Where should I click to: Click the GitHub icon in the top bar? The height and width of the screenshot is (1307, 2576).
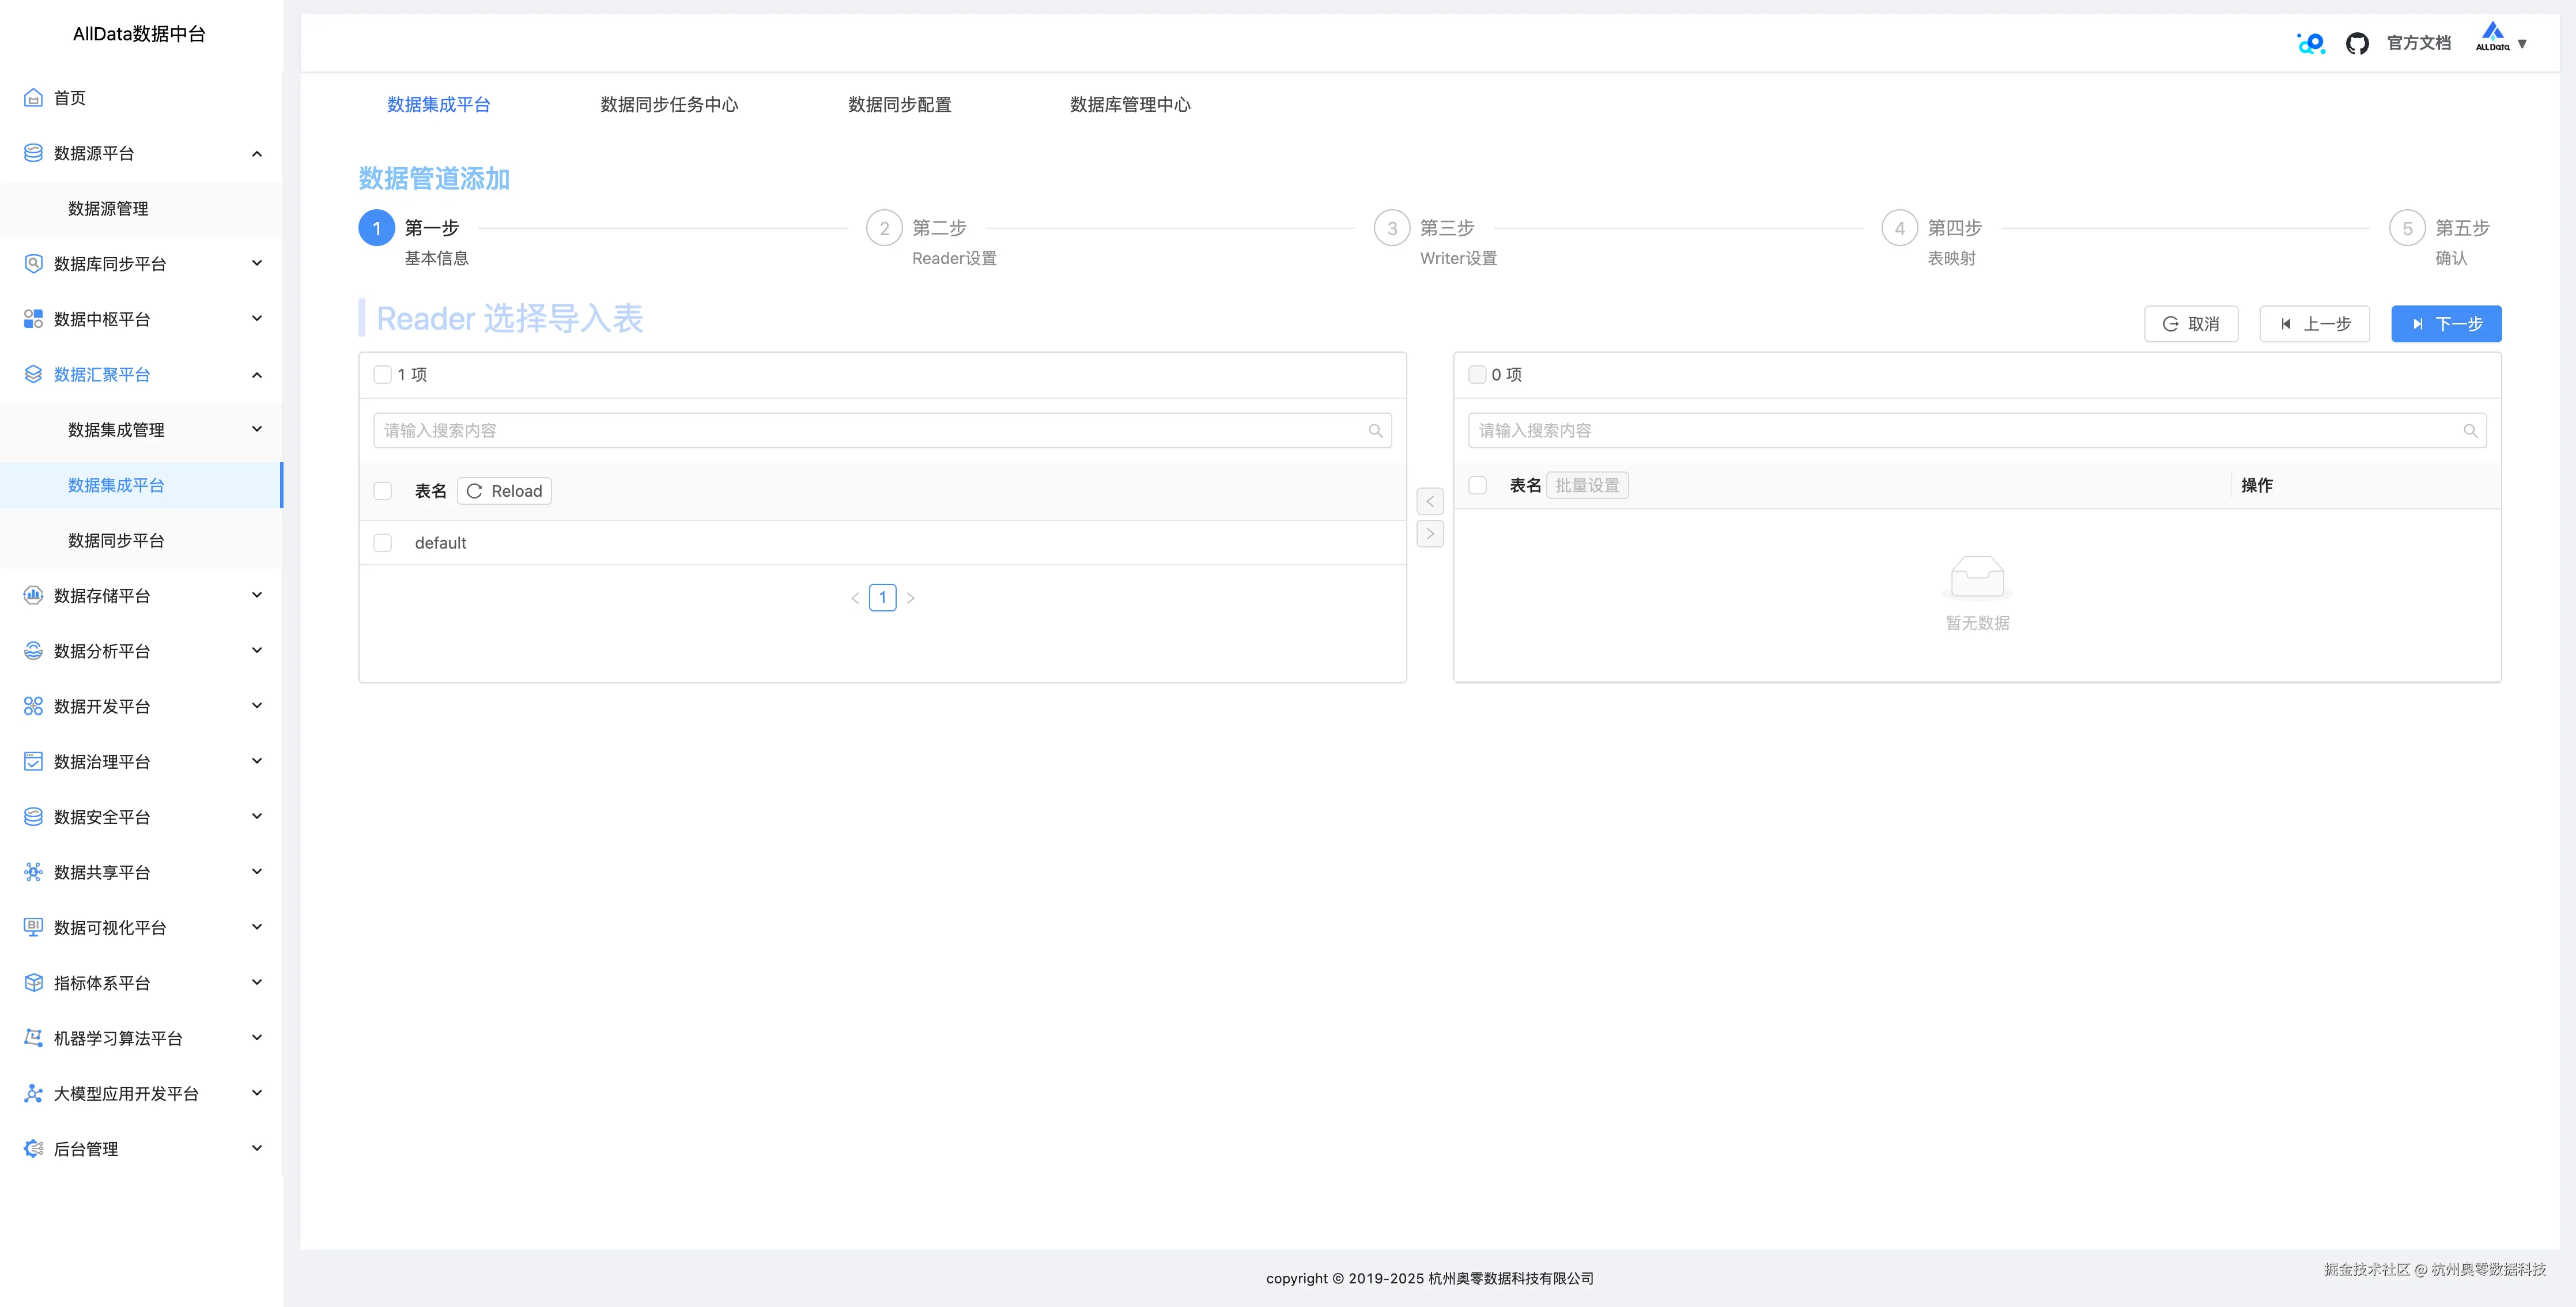[x=2357, y=43]
